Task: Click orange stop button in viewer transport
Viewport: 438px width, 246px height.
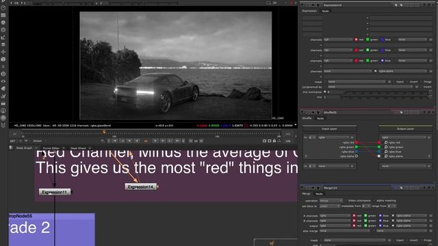Action: pyautogui.click(x=146, y=141)
